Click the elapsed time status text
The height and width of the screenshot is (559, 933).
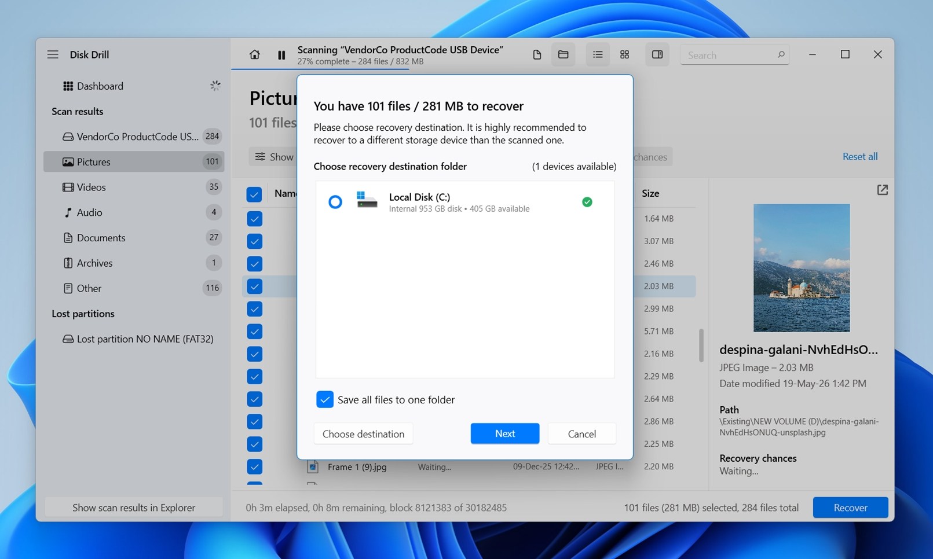point(376,507)
